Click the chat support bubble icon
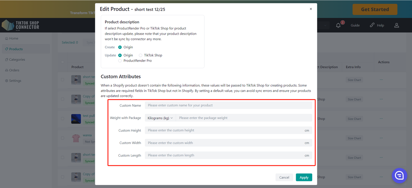412x188 pixels. coord(399,175)
